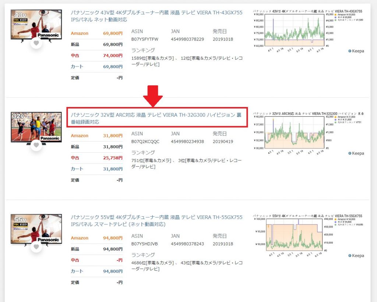This screenshot has height=302, width=377.
Task: Click heart icon under the 55V TV image
Action: (x=36, y=247)
